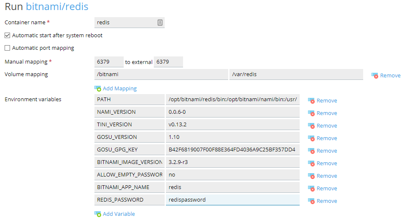This screenshot has width=415, height=220.
Task: Edit the /var/redis volume destination field
Action: tap(296, 74)
